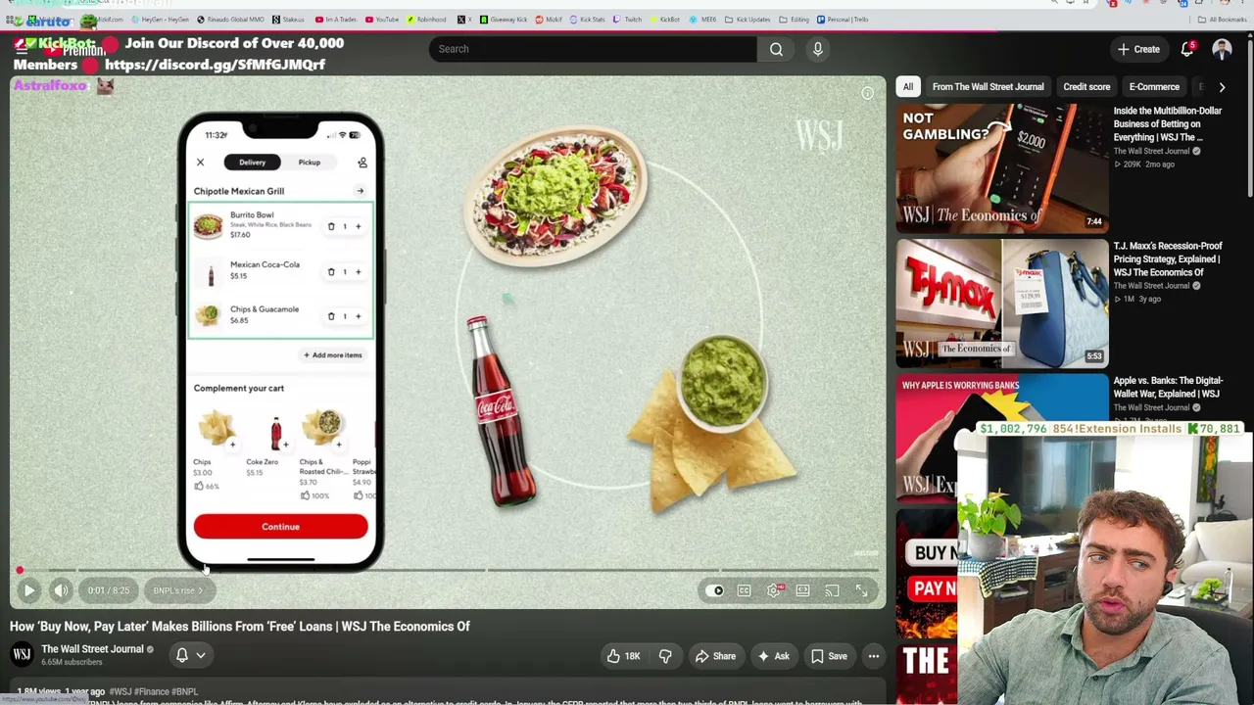Open the video info card icon

(x=867, y=94)
